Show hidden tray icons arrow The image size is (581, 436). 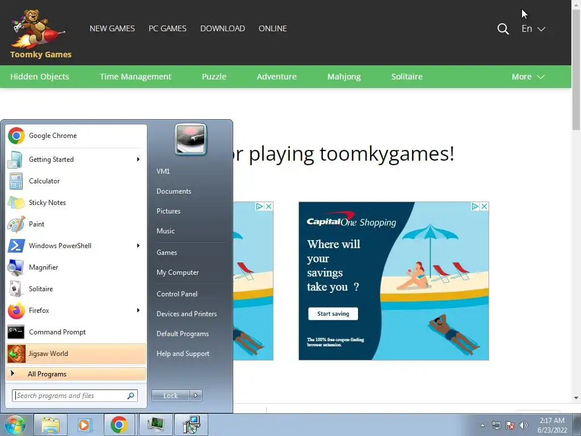point(482,425)
